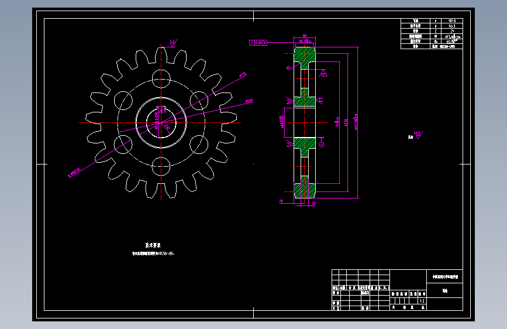Select the 20 dimension at section bottom right

[313, 204]
